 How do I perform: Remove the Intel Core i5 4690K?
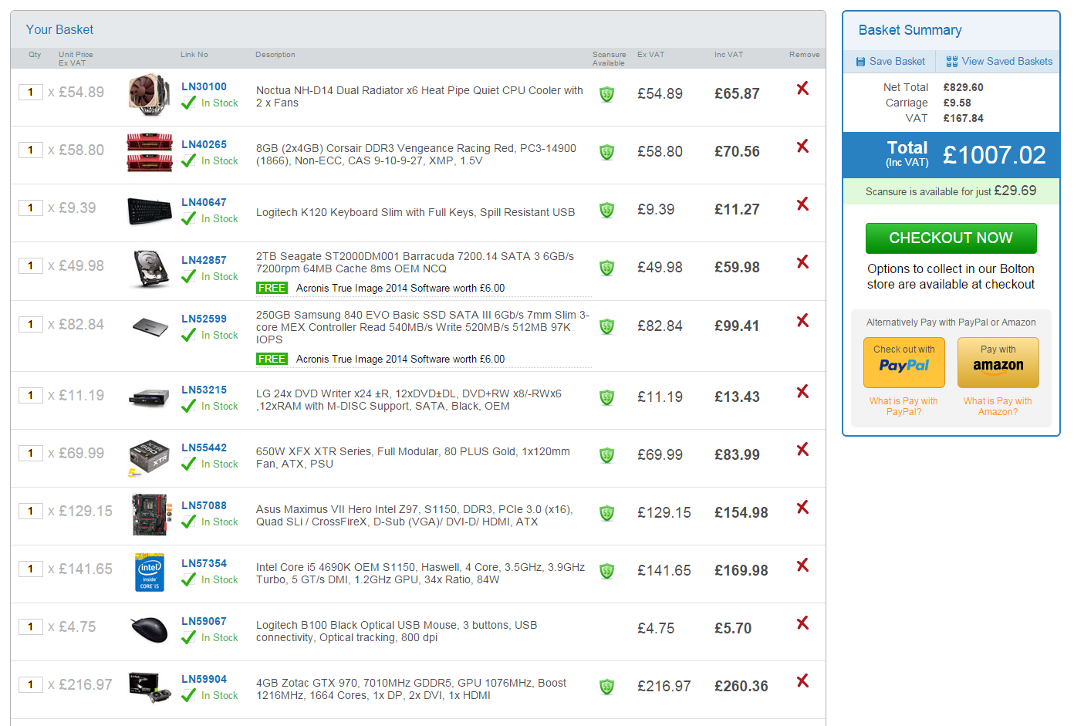(802, 566)
